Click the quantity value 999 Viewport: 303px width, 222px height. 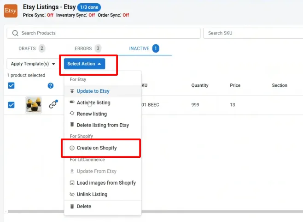click(195, 105)
